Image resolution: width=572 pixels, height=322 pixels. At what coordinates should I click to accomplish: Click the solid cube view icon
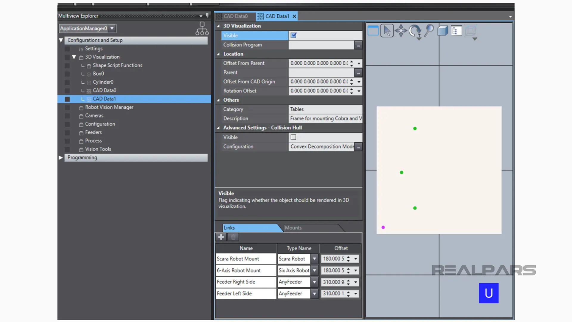tap(443, 31)
